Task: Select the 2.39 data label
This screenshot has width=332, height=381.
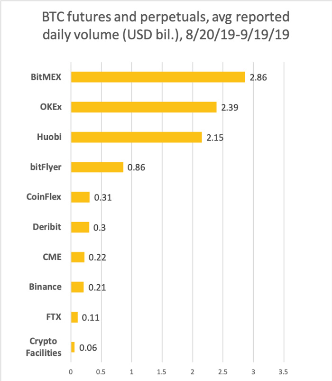Action: click(x=230, y=107)
